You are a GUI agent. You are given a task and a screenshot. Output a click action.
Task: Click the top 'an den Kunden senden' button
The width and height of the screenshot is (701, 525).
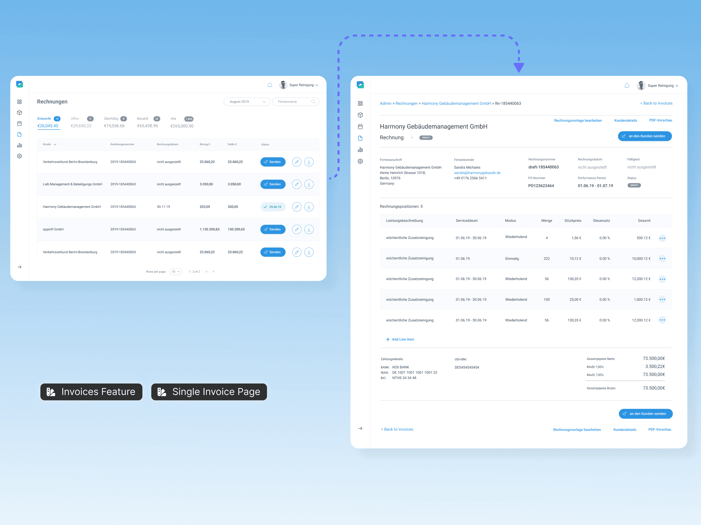(x=645, y=136)
